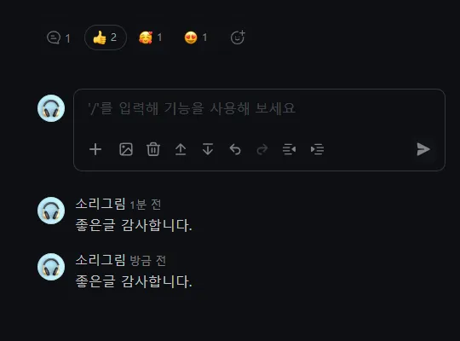The height and width of the screenshot is (341, 460).
Task: Toggle the smiling face with hearts reaction
Action: click(x=150, y=38)
